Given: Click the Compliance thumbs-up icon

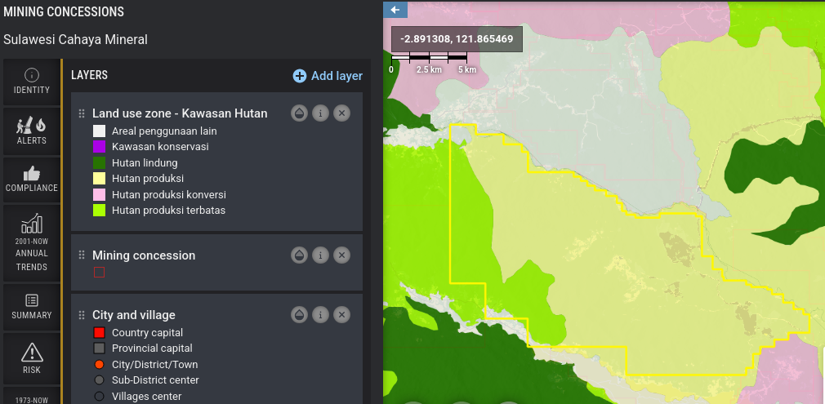Looking at the screenshot, I should pyautogui.click(x=32, y=173).
